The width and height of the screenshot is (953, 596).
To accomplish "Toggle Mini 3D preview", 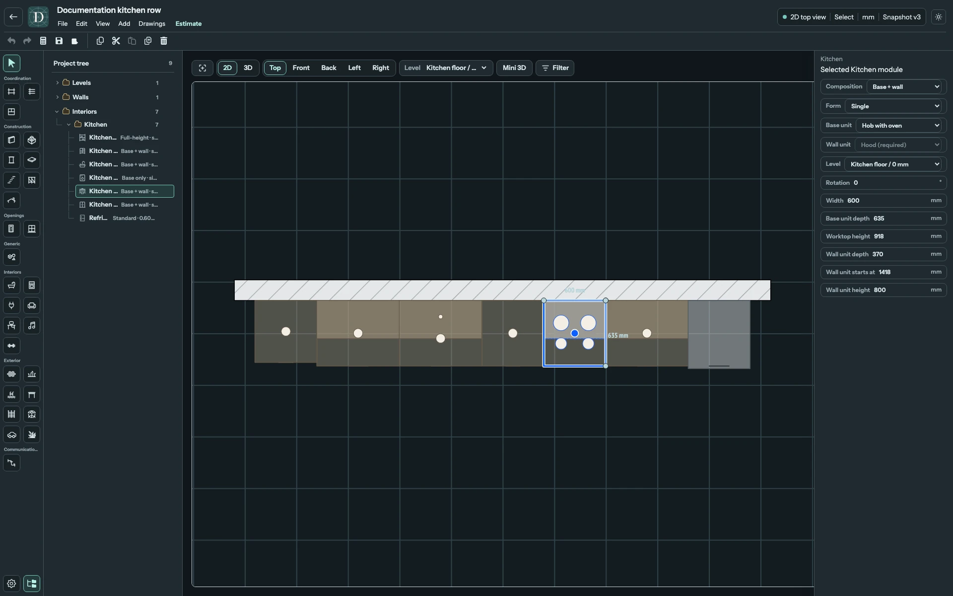I will (514, 68).
